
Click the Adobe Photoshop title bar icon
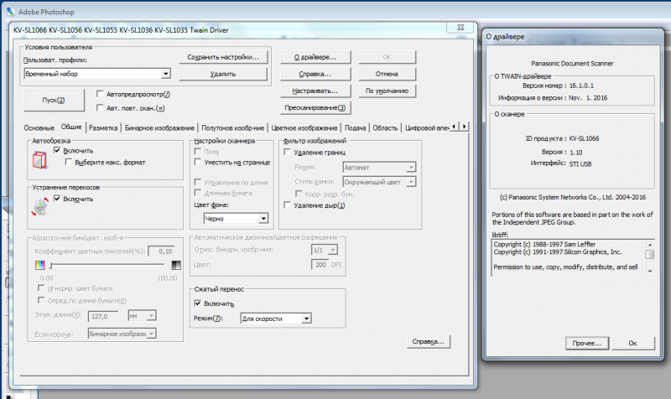pyautogui.click(x=11, y=12)
